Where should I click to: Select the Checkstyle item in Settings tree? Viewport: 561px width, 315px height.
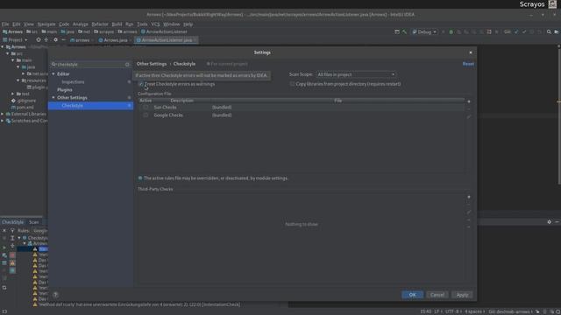pos(90,105)
